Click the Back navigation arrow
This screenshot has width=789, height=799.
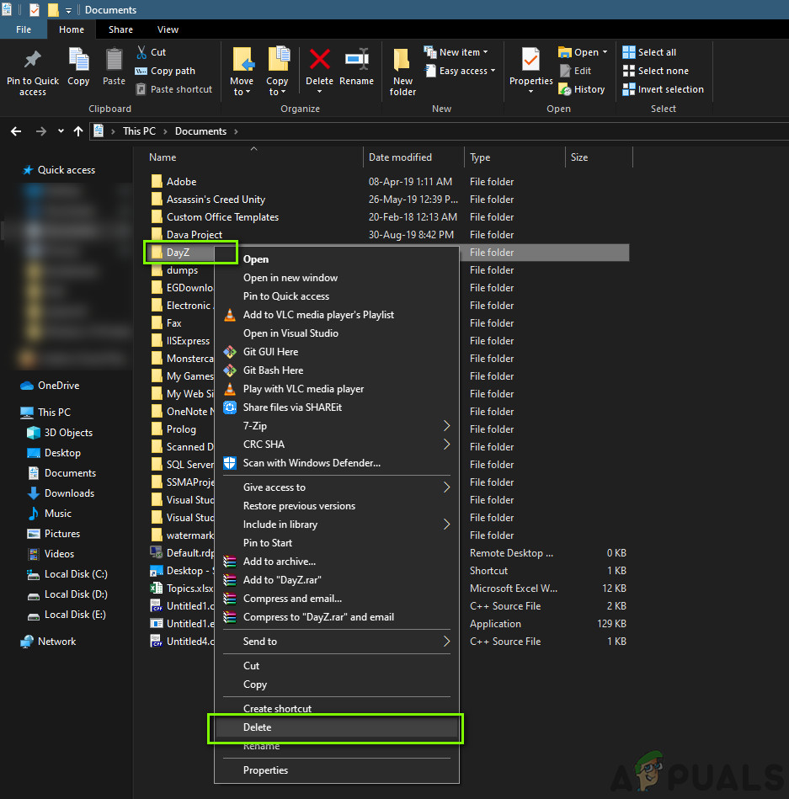click(x=16, y=131)
